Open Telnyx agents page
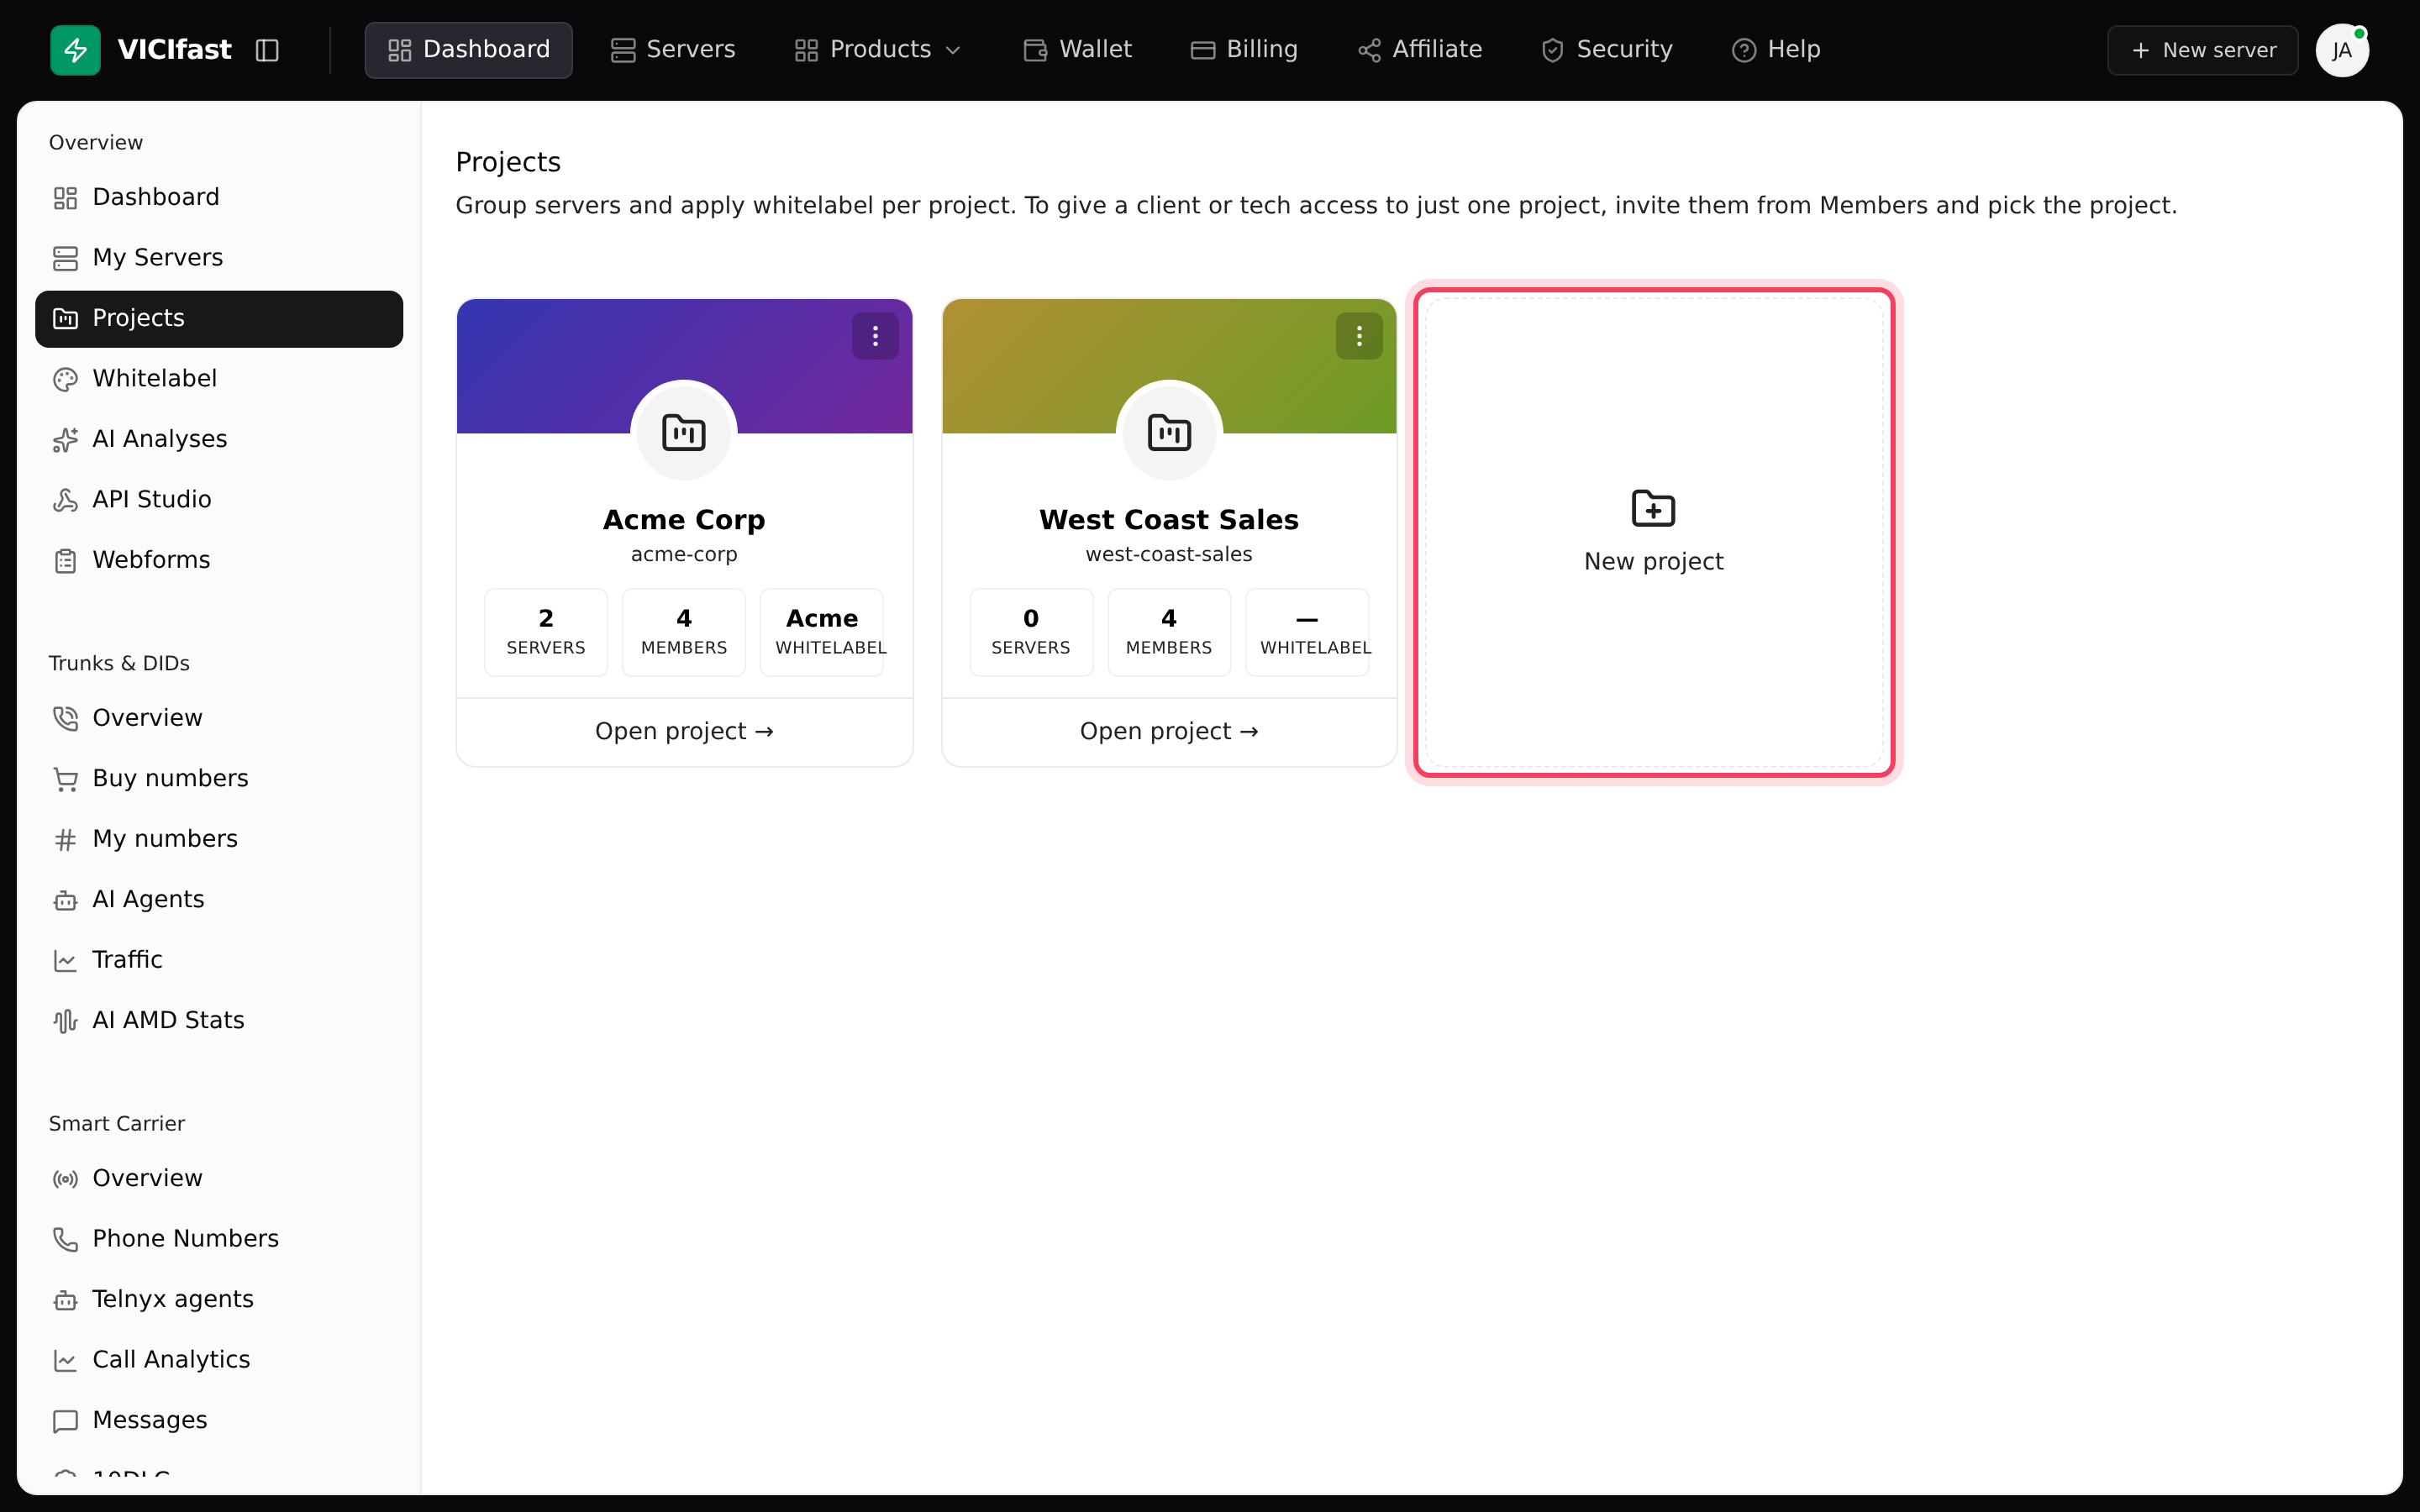 pos(219,1299)
